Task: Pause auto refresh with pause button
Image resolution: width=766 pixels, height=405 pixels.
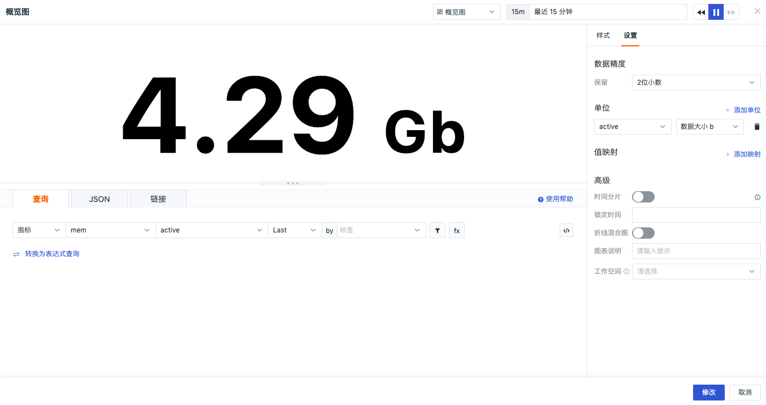Action: tap(716, 12)
